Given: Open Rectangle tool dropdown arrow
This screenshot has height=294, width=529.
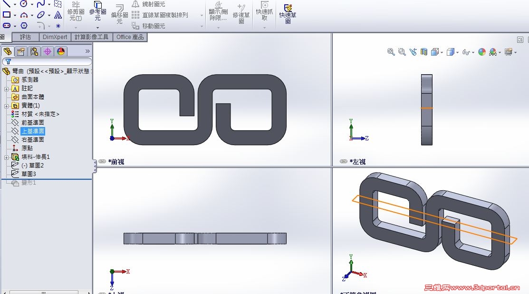Looking at the screenshot, I should (x=15, y=15).
